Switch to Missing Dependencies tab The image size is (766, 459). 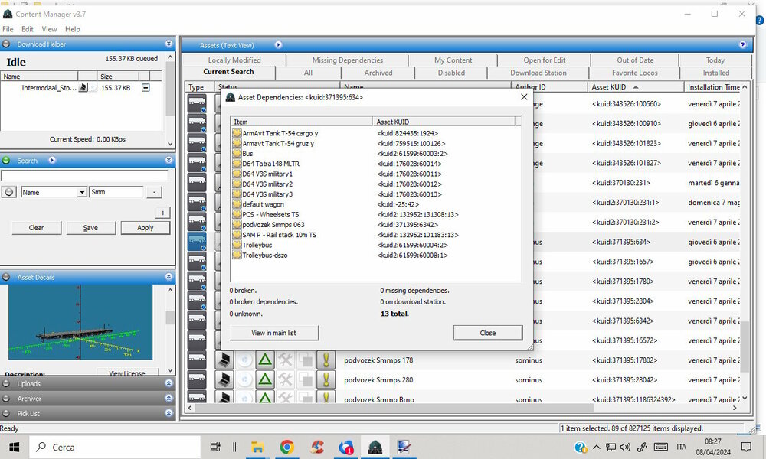click(x=347, y=60)
